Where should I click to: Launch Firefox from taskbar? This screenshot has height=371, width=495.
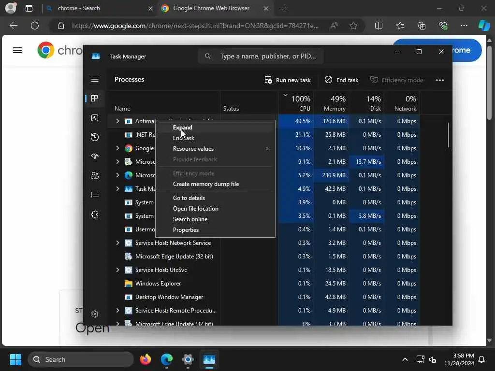145,359
